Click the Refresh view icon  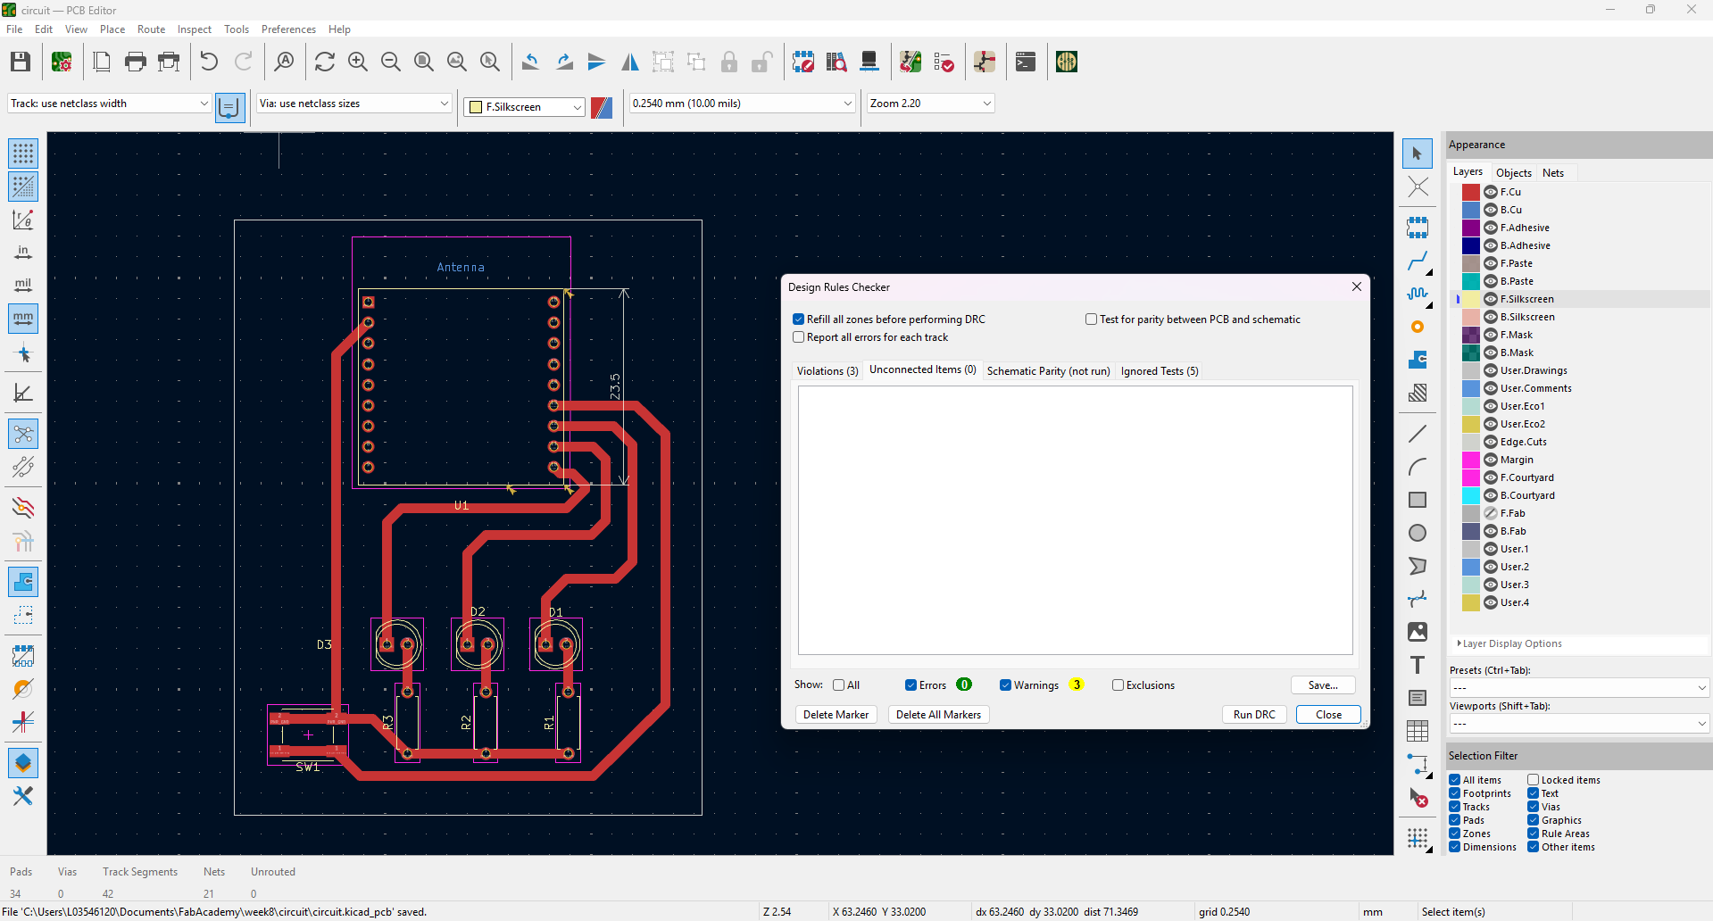[325, 62]
